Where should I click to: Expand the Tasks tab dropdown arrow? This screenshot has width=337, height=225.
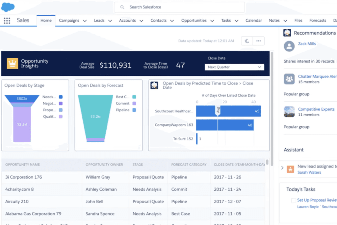tap(236, 21)
